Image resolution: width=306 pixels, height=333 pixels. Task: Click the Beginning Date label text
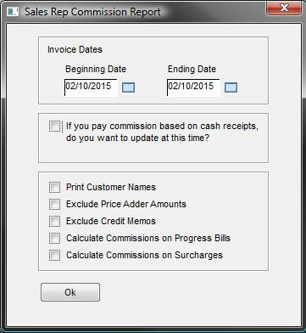coord(96,69)
